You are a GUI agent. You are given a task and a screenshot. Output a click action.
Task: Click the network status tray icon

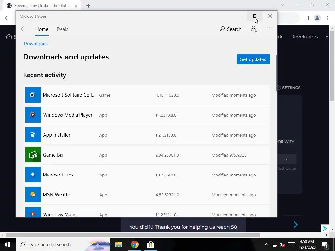tap(274, 244)
